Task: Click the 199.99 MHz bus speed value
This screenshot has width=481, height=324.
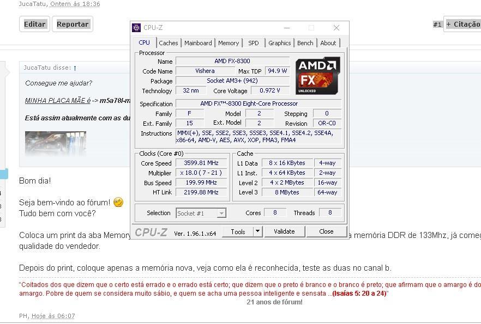Action: click(x=201, y=182)
